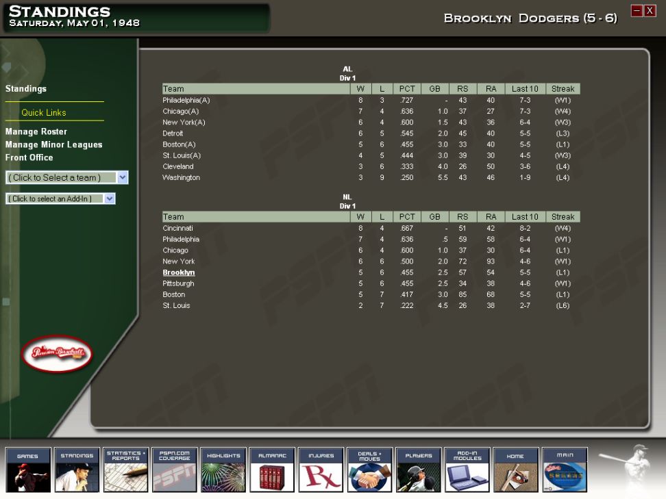Image resolution: width=666 pixels, height=499 pixels.
Task: Open the 'Click to select an Add-In' dropdown
Action: [60, 199]
